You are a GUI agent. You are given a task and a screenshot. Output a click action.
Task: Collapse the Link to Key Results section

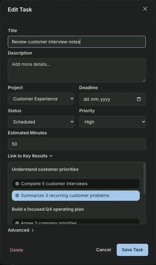click(30, 156)
